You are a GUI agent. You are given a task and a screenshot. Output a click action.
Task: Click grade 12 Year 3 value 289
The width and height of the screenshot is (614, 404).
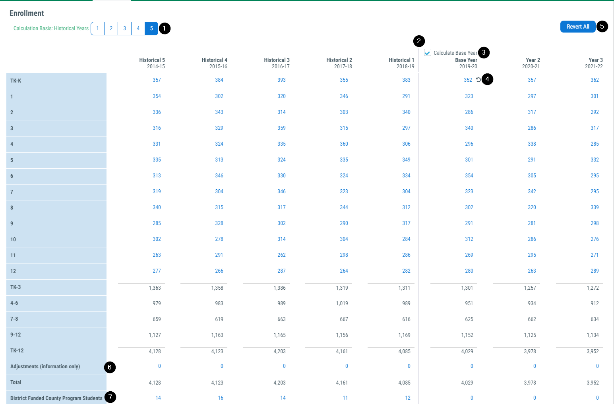[x=595, y=271]
